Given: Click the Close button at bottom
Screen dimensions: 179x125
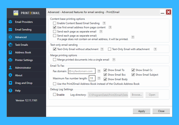Looking at the screenshot, I should pyautogui.click(x=161, y=111).
